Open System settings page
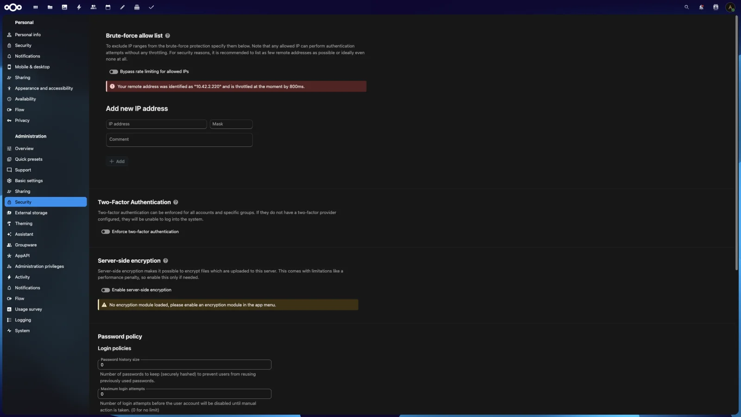The height and width of the screenshot is (417, 741). click(x=46, y=331)
